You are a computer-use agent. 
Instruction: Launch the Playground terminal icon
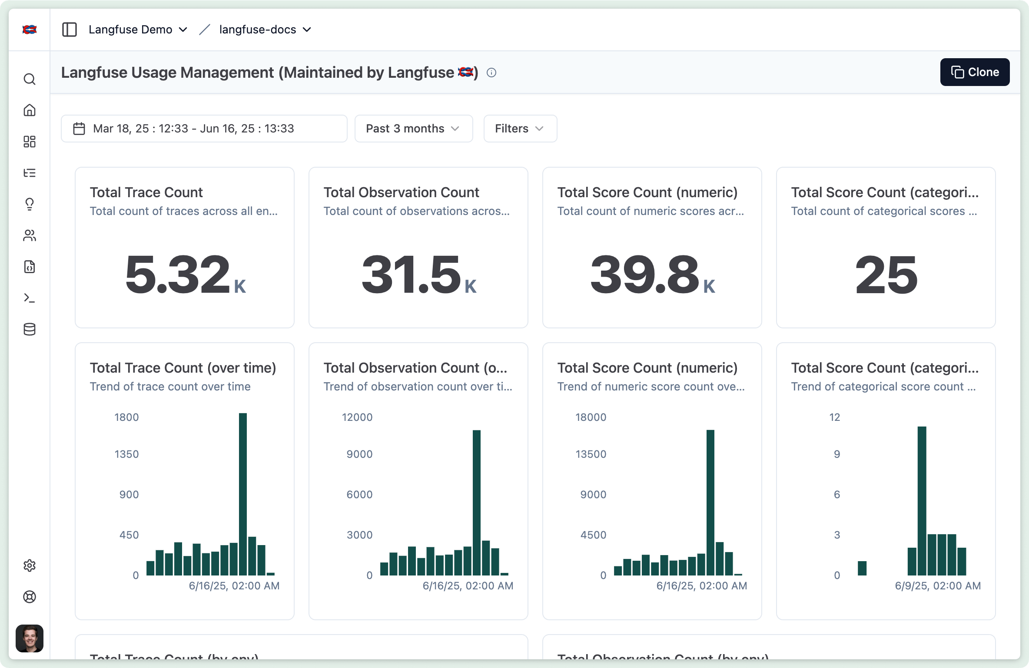[x=30, y=298]
